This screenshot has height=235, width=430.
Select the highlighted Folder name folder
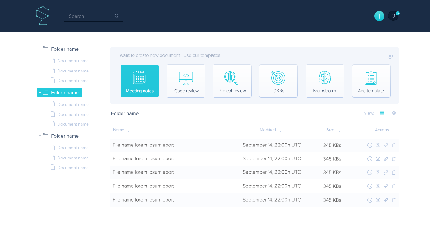60,92
